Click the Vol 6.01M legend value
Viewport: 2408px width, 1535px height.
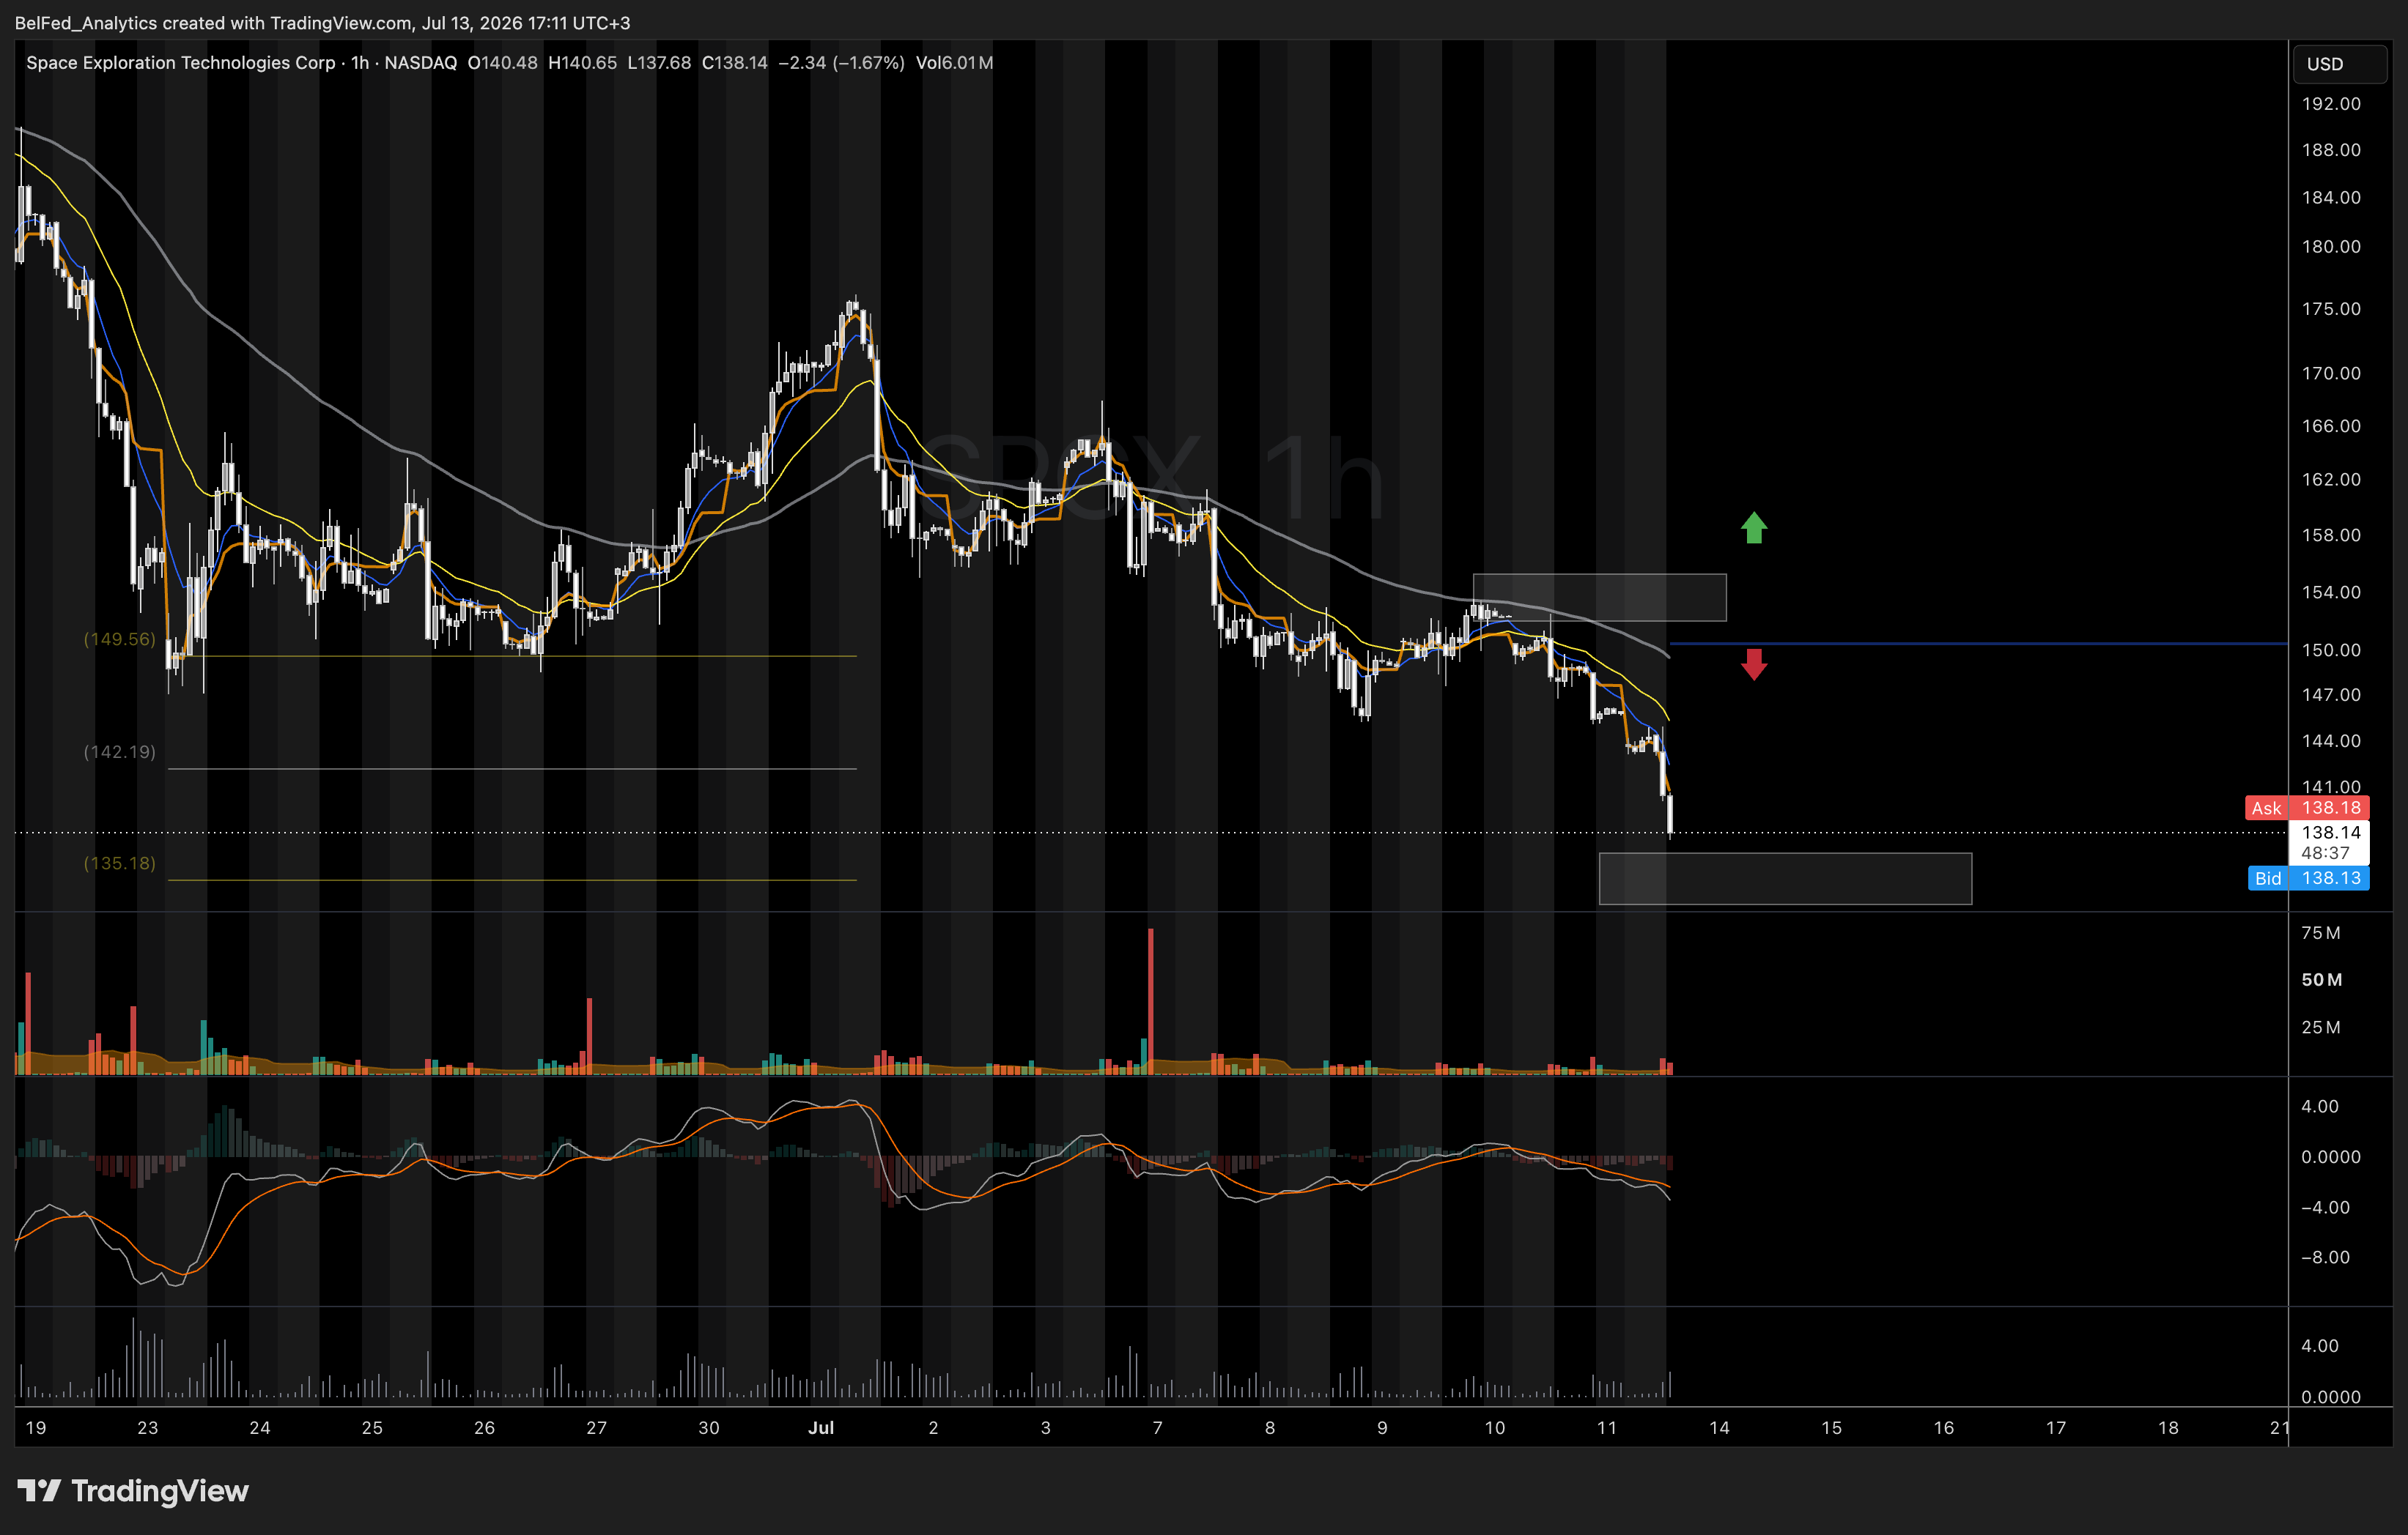pos(954,63)
